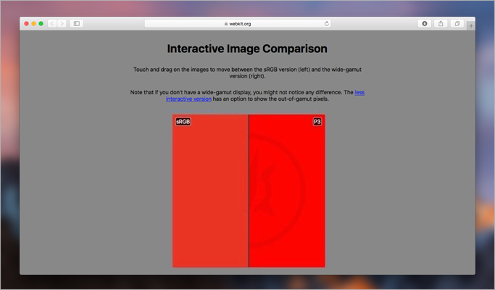Click the image comparison divider line
This screenshot has height=290, width=495.
click(248, 191)
